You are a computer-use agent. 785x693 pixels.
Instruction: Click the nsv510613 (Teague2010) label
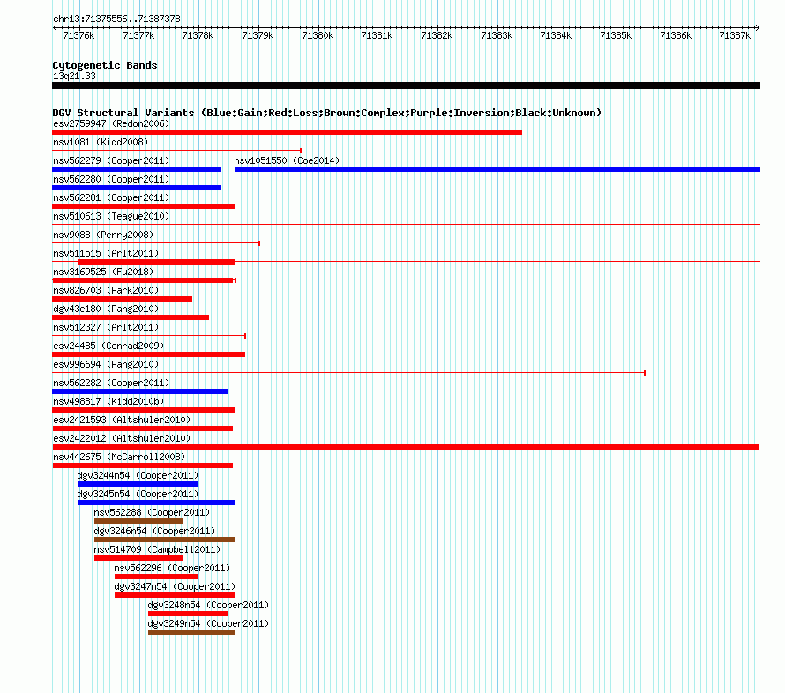pyautogui.click(x=111, y=216)
